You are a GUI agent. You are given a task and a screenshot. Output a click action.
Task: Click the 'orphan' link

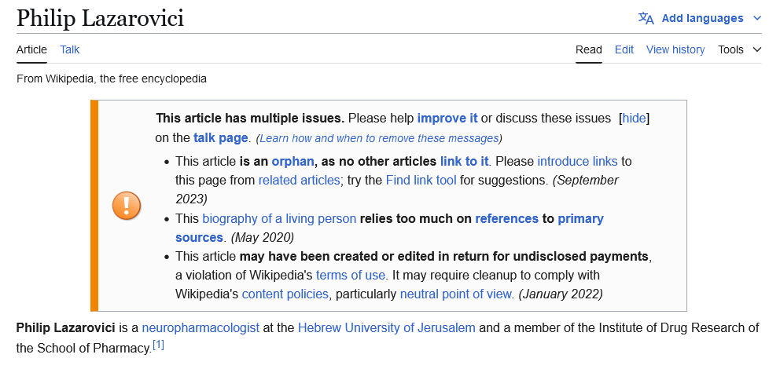(x=292, y=161)
